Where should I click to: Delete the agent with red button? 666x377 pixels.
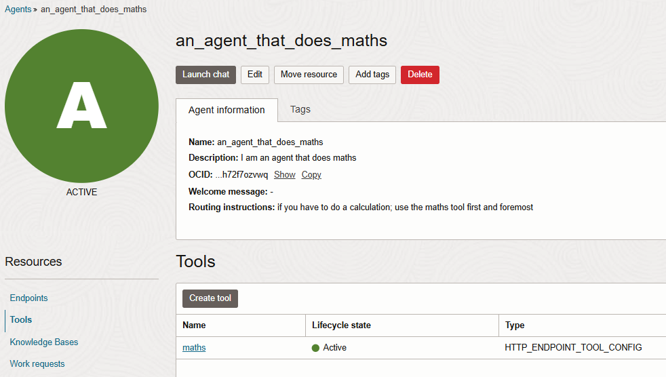[x=420, y=75]
